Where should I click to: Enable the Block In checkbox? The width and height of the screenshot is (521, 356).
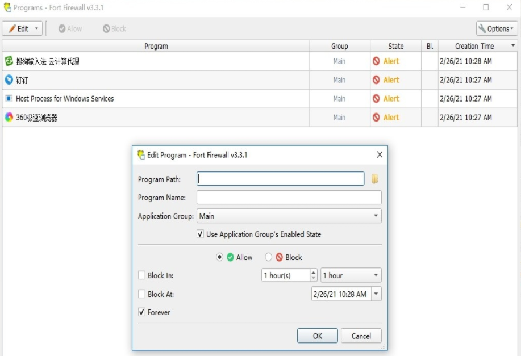(141, 275)
